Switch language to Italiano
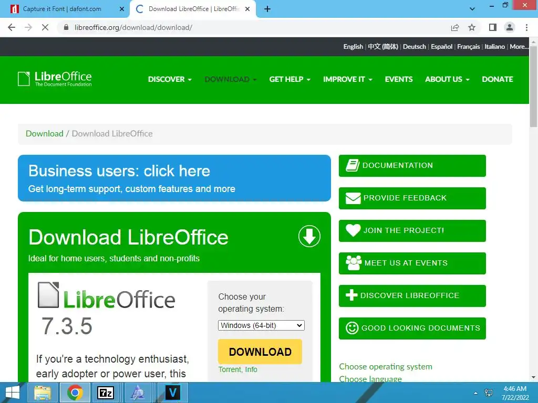 tap(494, 47)
